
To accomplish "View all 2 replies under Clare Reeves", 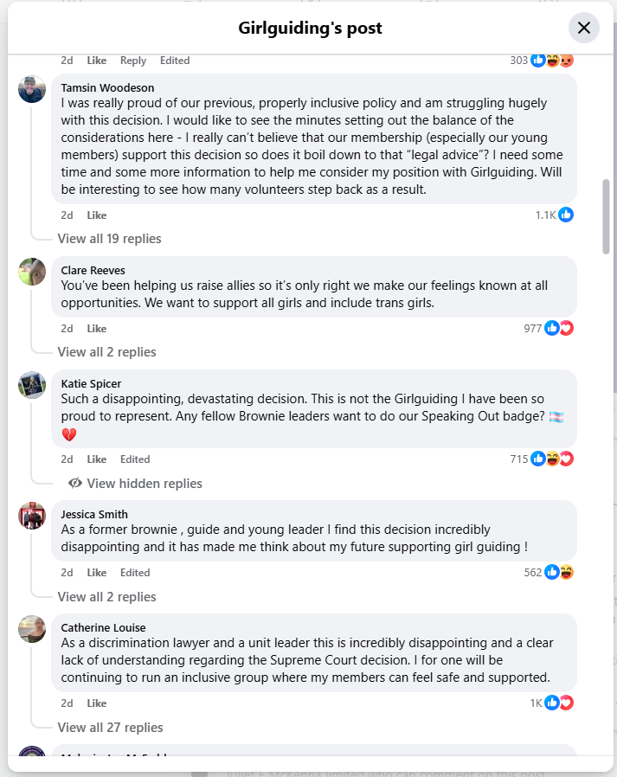I will click(x=106, y=352).
